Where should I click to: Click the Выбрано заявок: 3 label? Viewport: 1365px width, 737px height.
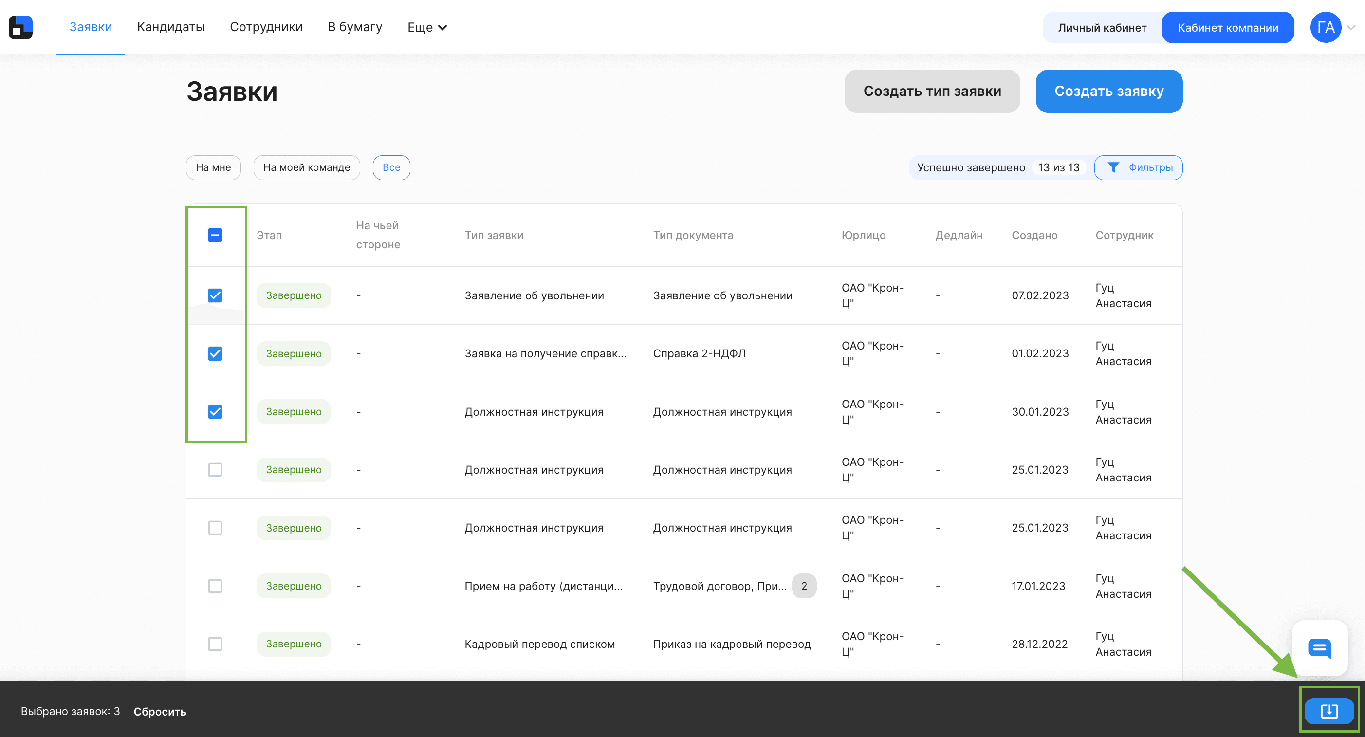coord(71,712)
